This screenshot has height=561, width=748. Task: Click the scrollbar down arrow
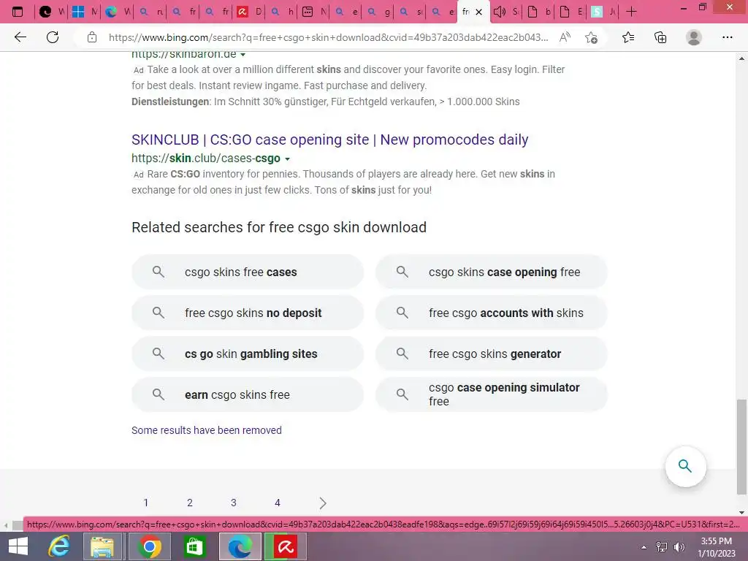click(741, 513)
